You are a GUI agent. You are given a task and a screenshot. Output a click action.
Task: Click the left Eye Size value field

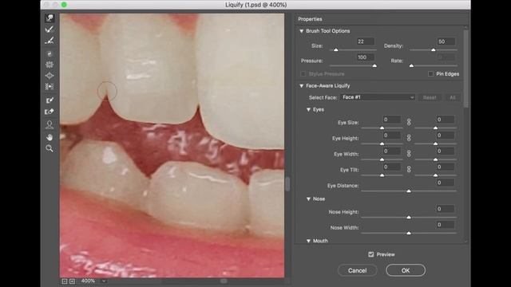pos(392,120)
